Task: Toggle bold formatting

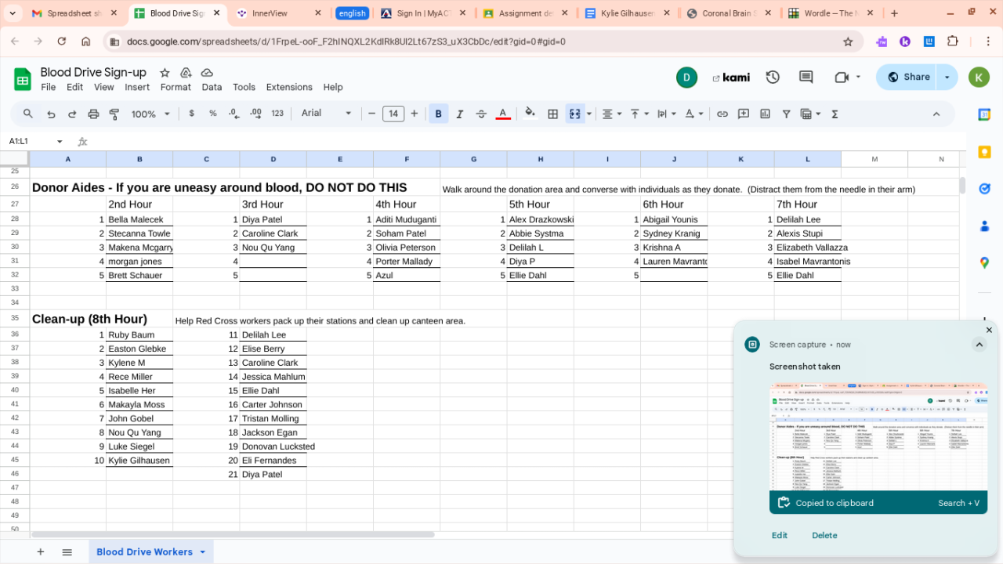Action: pos(438,114)
